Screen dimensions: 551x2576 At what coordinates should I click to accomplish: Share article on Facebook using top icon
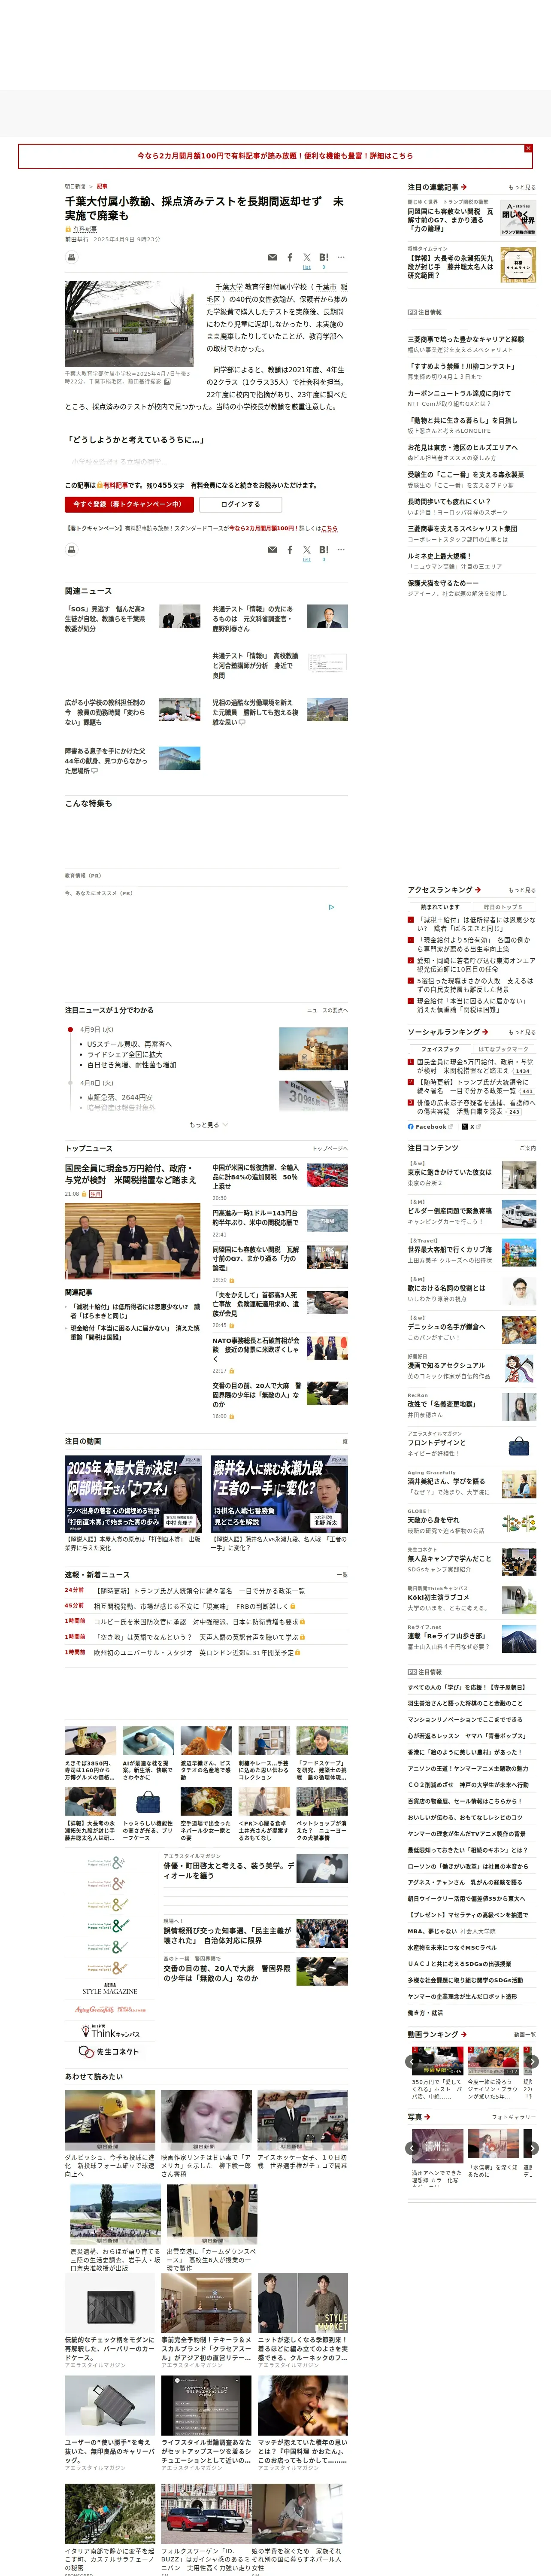tap(290, 258)
